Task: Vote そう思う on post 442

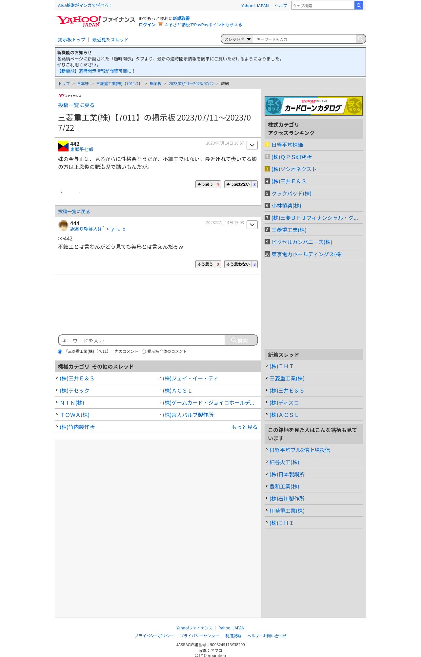Action: tap(208, 184)
